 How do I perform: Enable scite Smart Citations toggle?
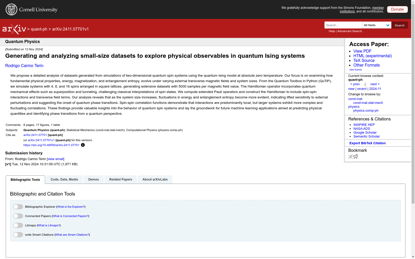pos(18,235)
